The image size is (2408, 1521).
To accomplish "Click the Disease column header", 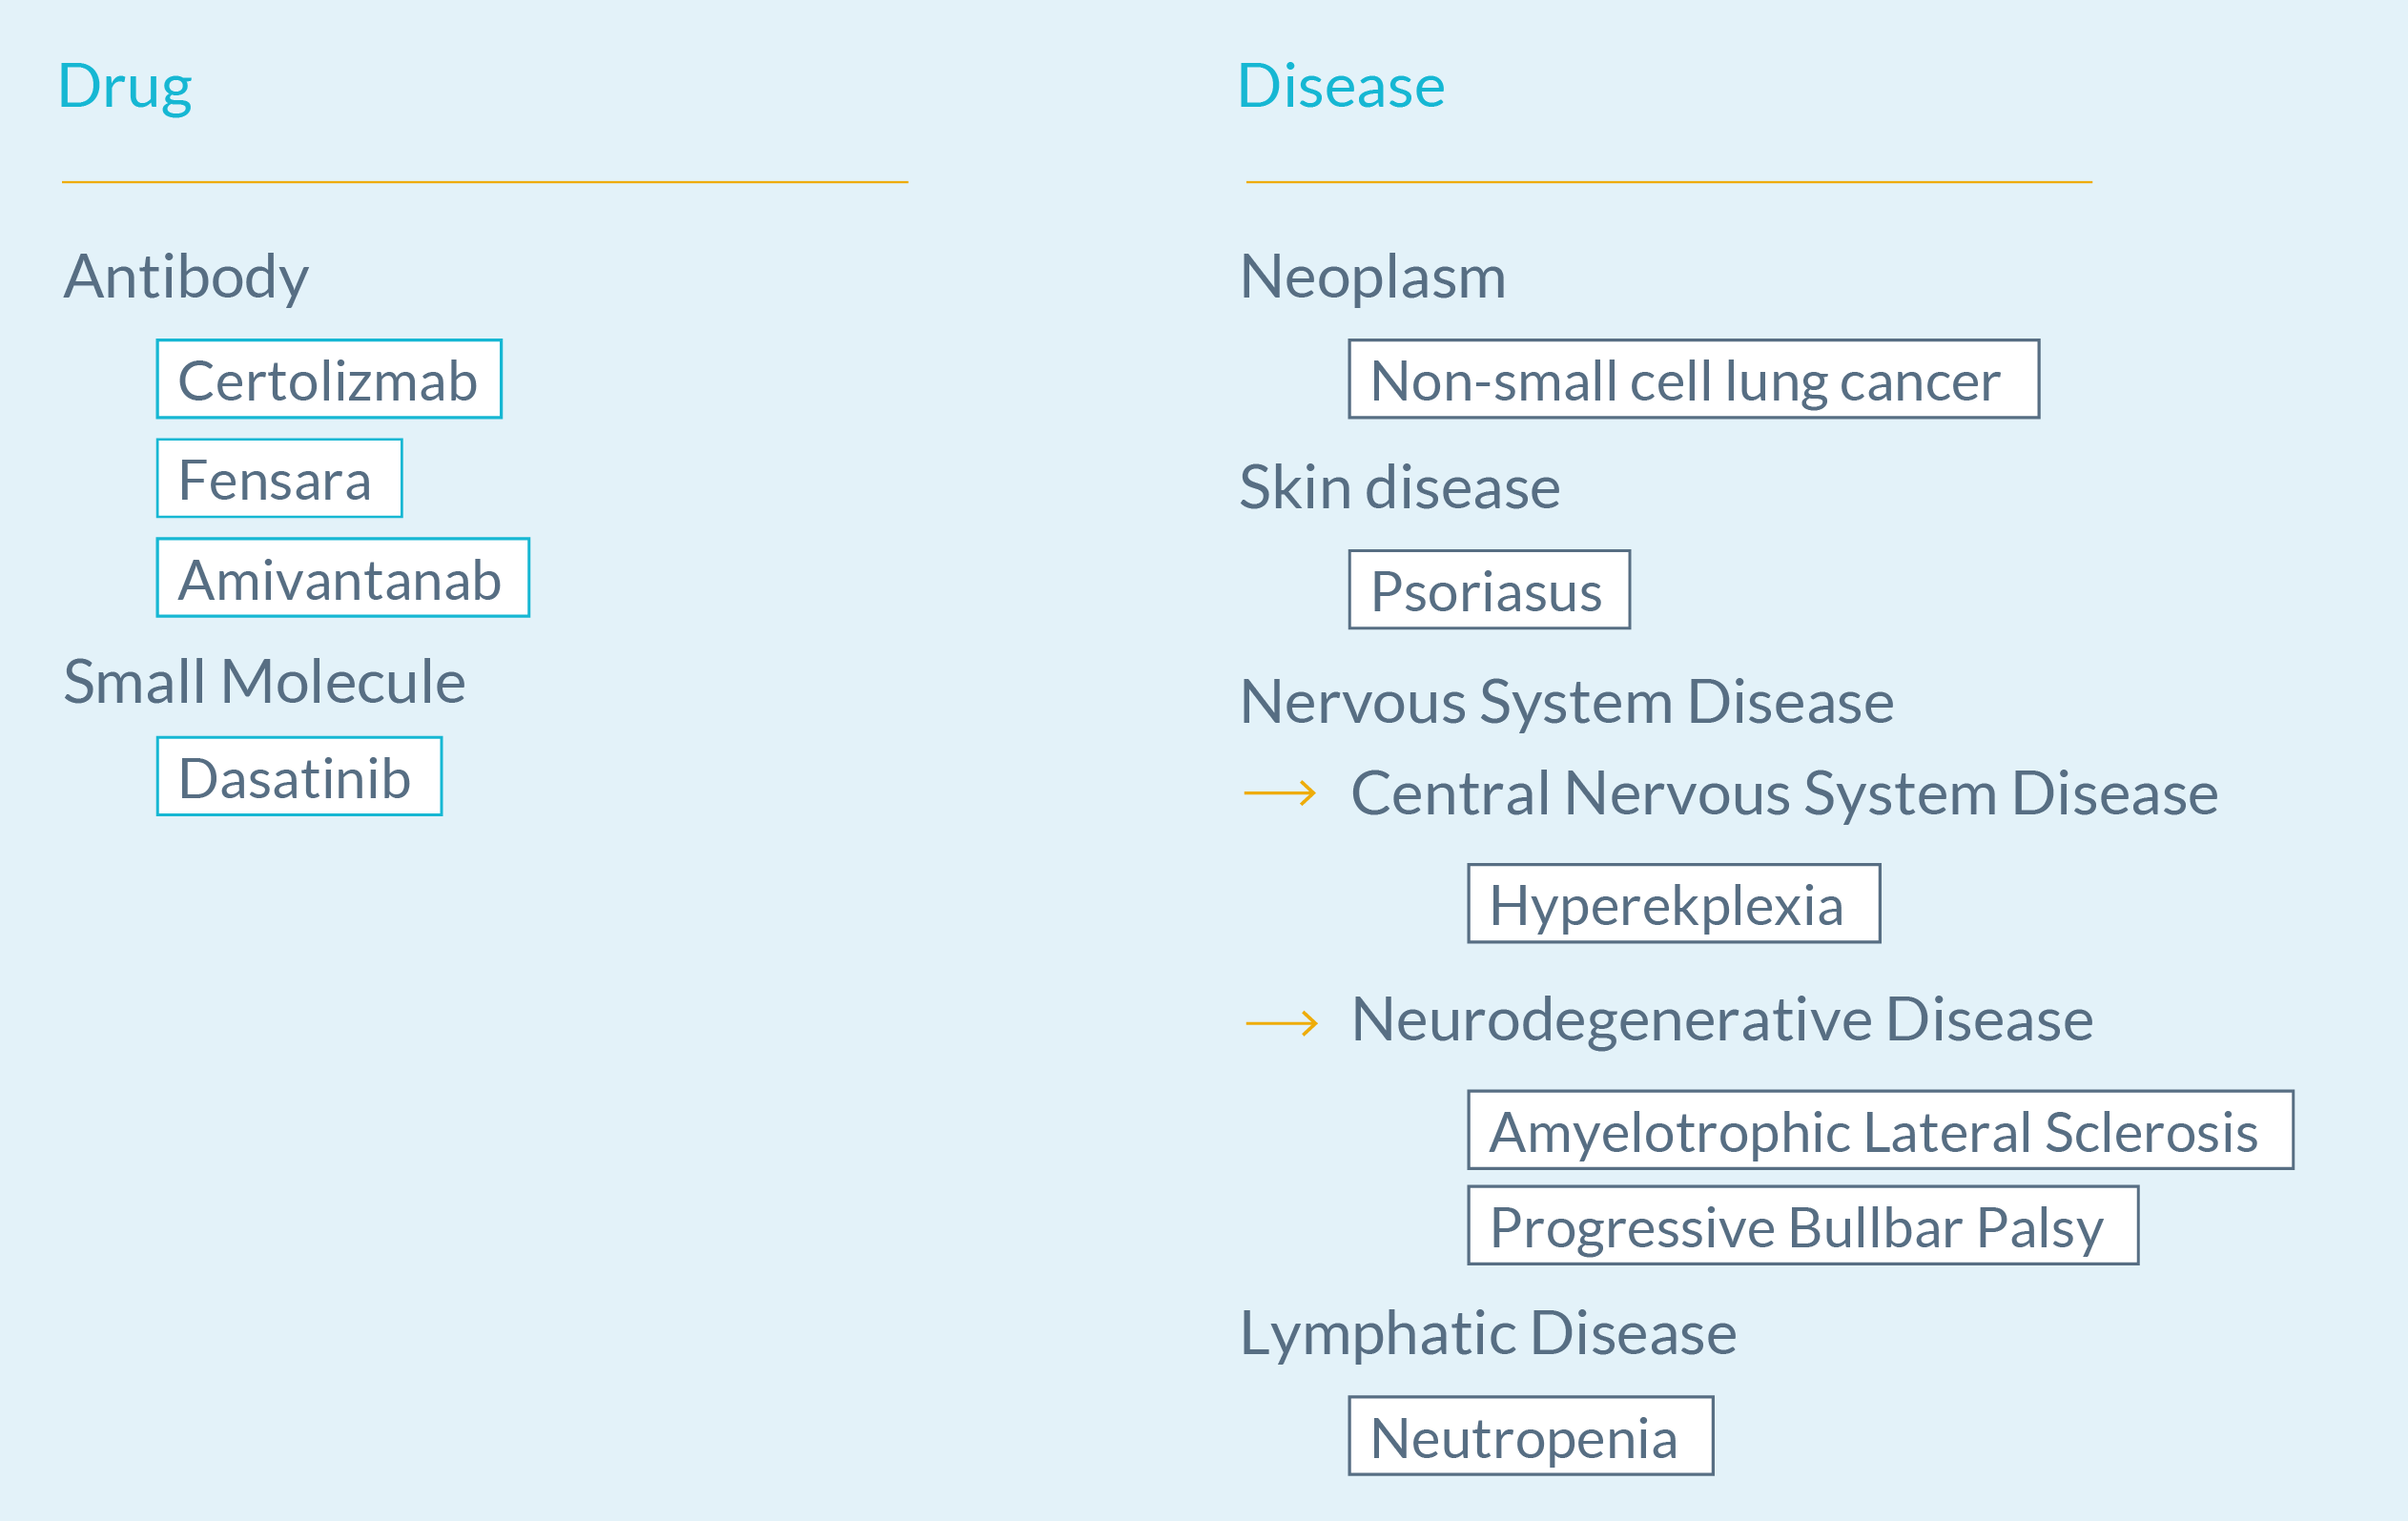I will pos(1341,86).
